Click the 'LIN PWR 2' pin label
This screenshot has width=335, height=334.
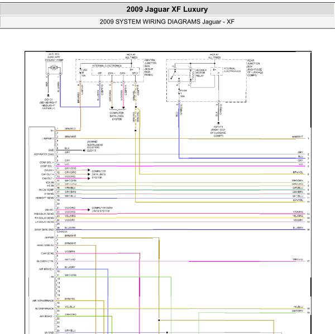(x=47, y=139)
